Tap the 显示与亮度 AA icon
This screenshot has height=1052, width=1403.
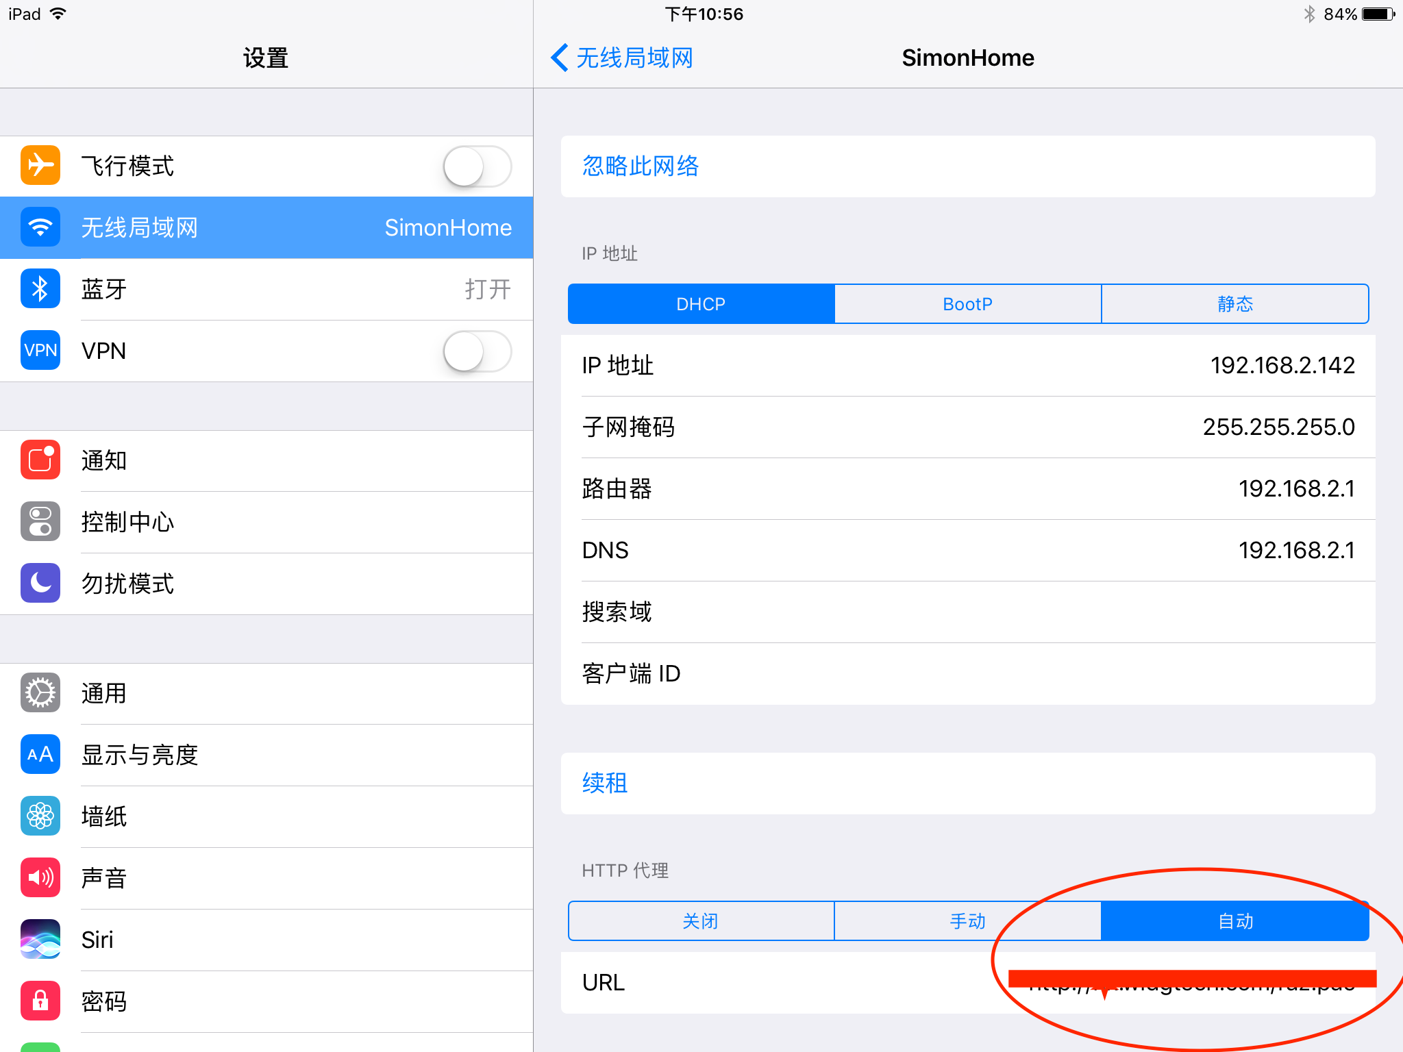[x=40, y=755]
